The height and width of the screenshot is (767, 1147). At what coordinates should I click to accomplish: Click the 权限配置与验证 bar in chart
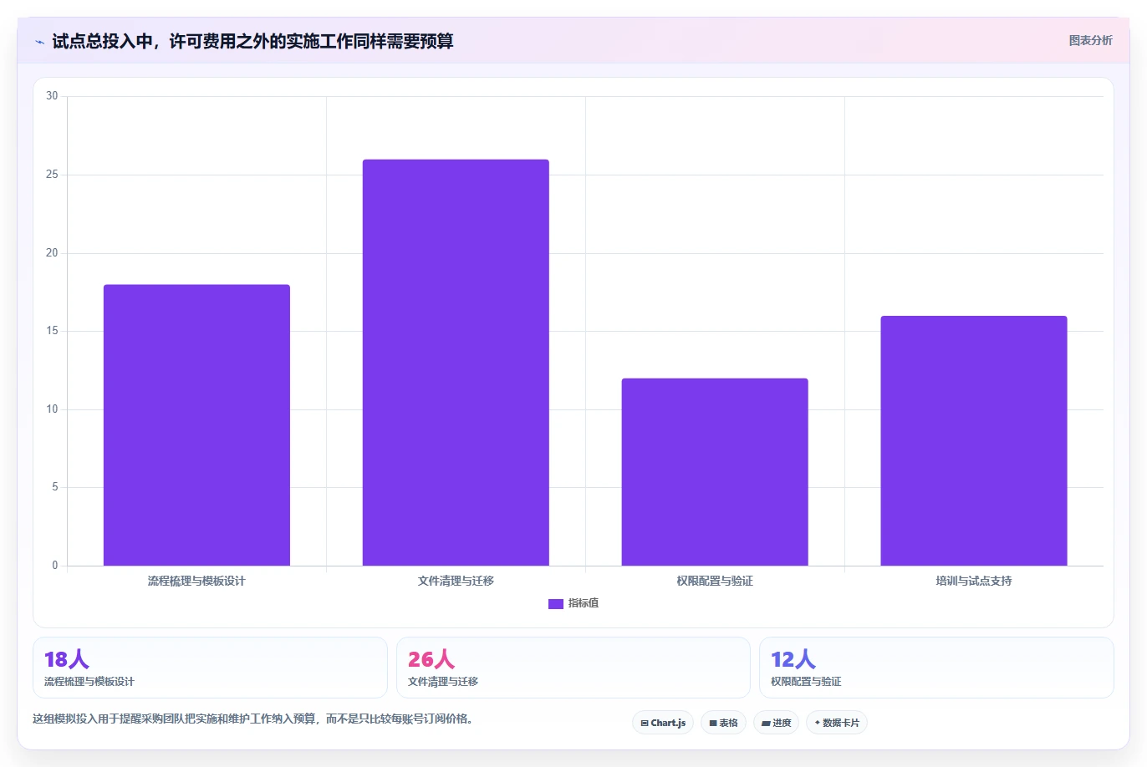715,472
